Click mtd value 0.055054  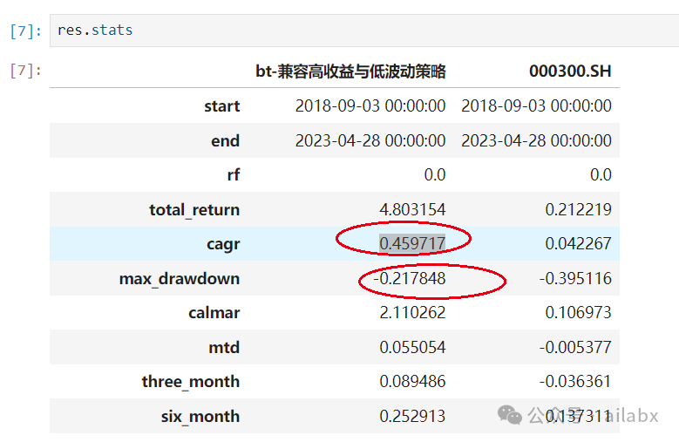coord(412,347)
